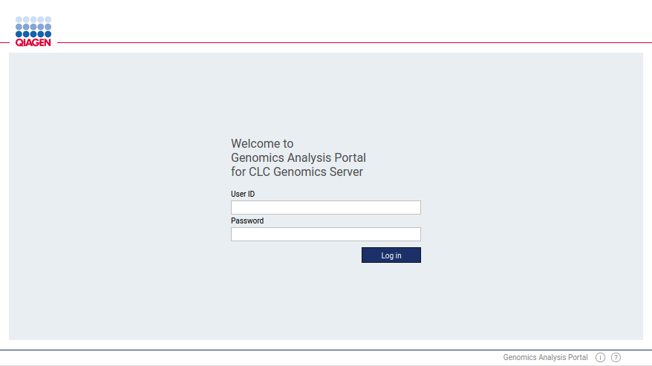The height and width of the screenshot is (366, 652).
Task: Click the Genomics Analysis Portal footer text
Action: pos(545,357)
